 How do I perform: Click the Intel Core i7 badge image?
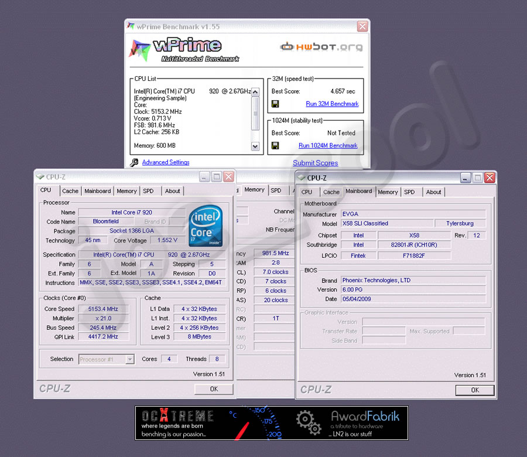(205, 226)
